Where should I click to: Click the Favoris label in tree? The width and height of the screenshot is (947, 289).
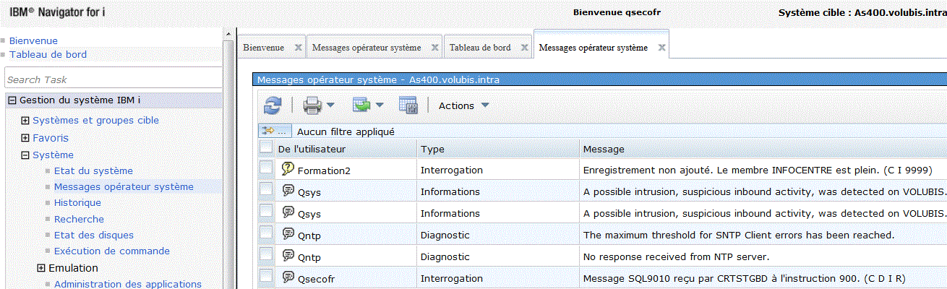point(51,138)
